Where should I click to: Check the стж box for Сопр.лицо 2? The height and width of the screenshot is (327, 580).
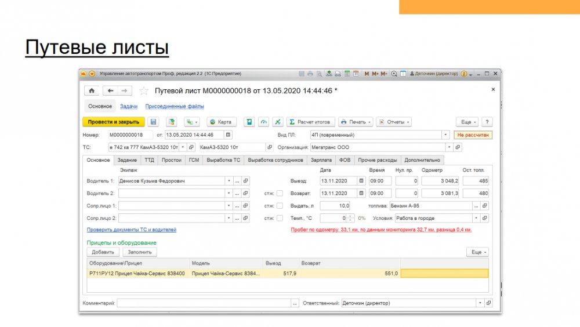(x=280, y=219)
